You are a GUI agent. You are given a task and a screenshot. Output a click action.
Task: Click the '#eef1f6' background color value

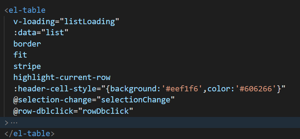point(182,89)
